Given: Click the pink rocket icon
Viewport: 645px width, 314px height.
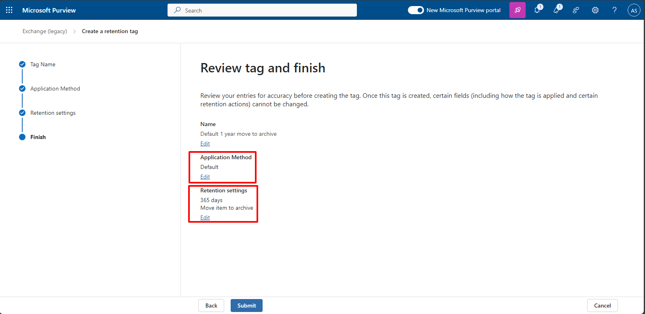Looking at the screenshot, I should 517,10.
